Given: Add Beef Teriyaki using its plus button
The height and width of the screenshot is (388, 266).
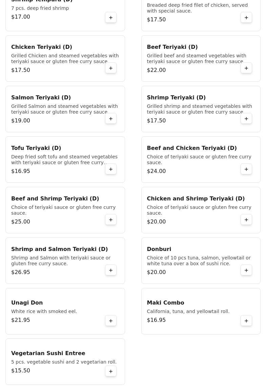Looking at the screenshot, I should tap(246, 68).
